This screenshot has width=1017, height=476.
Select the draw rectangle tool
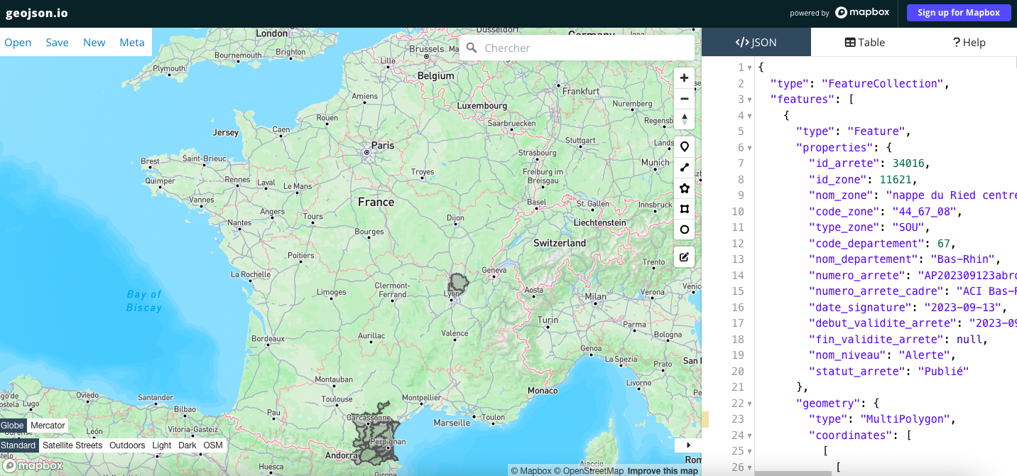(684, 209)
